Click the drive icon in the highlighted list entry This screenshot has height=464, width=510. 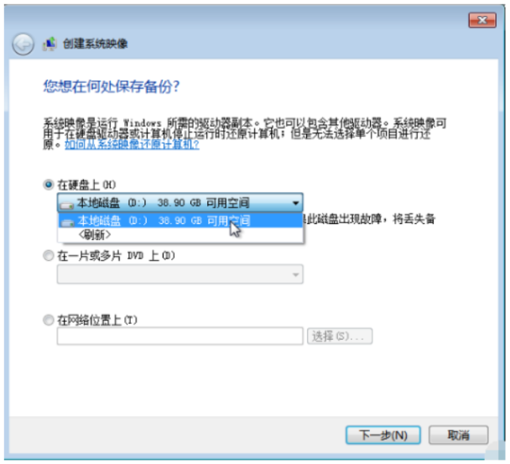tap(68, 222)
